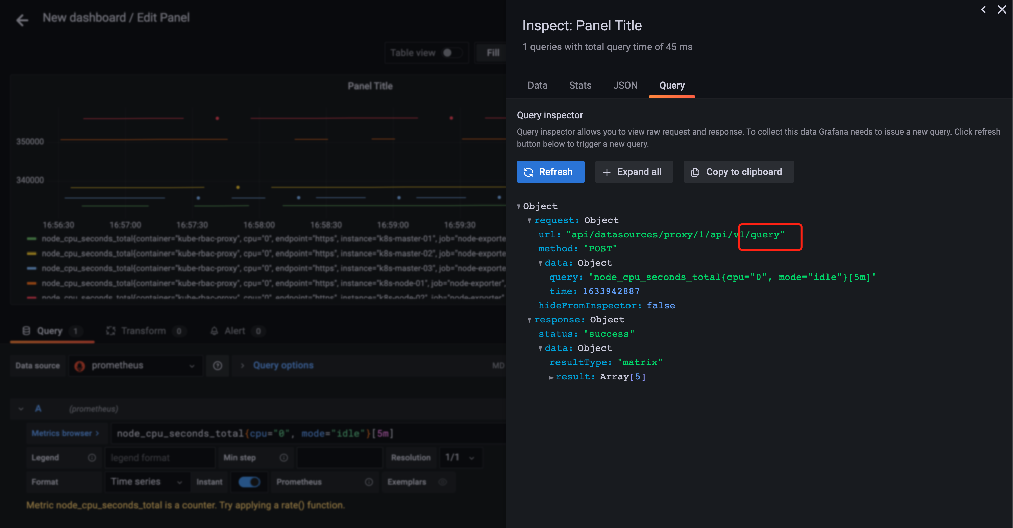Expand the result Array[5] node
Viewport: 1013px width, 528px height.
pyautogui.click(x=551, y=377)
